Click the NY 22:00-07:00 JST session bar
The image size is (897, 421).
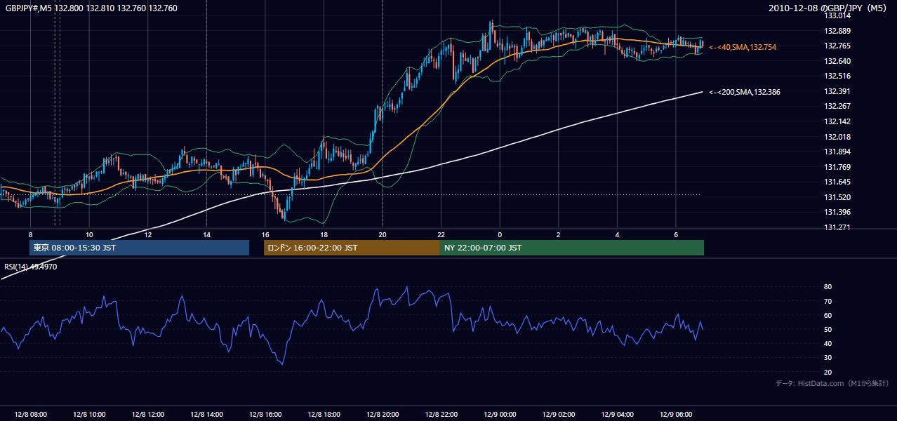point(572,248)
